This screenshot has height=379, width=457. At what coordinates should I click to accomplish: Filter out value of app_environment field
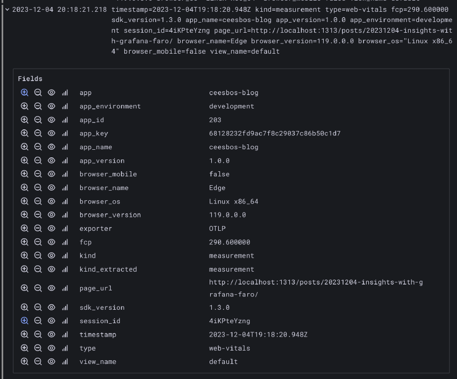point(38,106)
